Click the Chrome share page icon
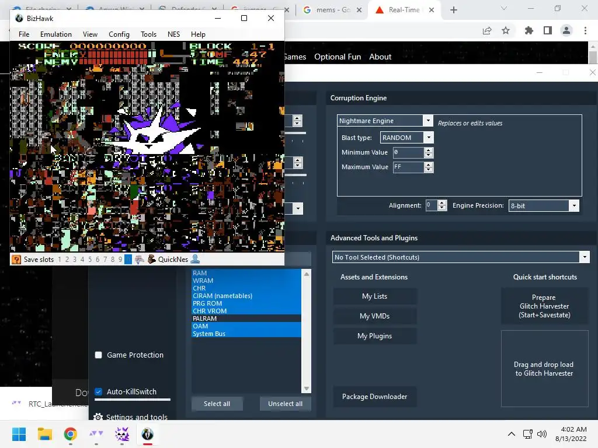 [x=487, y=30]
